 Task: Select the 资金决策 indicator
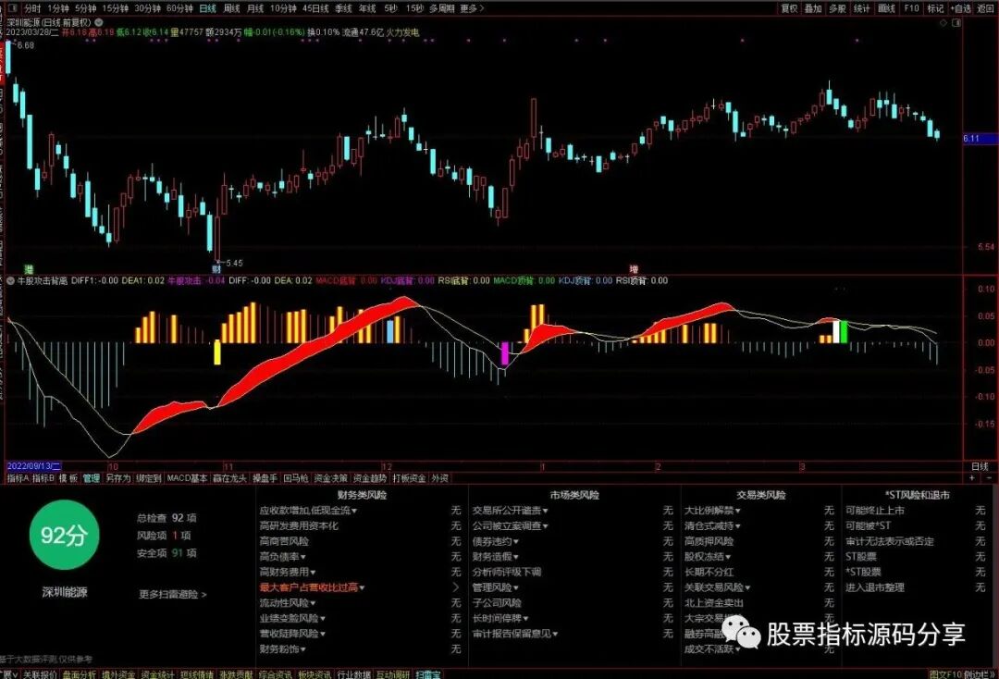tap(330, 478)
